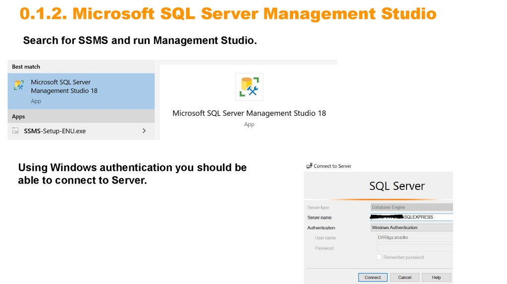This screenshot has width=507, height=284.
Task: Open the Server type dropdown
Action: 412,207
